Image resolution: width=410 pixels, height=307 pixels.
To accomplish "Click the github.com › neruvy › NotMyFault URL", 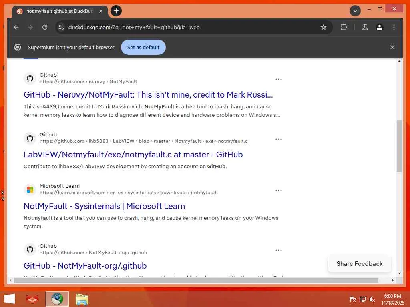I will (88, 82).
